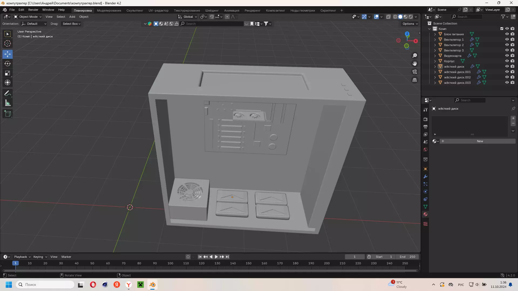This screenshot has height=291, width=518.
Task: Collapse the Комп collection
Action: coord(430,29)
